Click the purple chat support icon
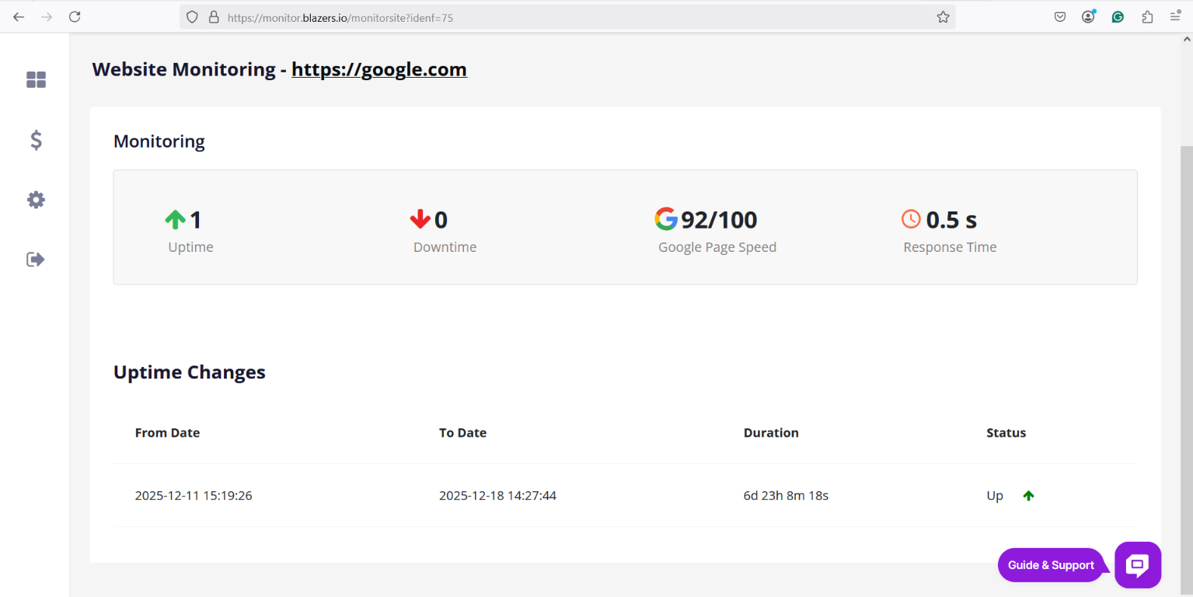Image resolution: width=1193 pixels, height=597 pixels. [1137, 565]
